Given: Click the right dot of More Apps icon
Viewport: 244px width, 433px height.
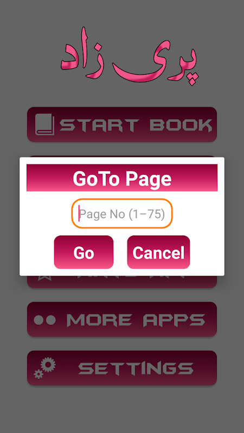Looking at the screenshot, I should (x=50, y=320).
